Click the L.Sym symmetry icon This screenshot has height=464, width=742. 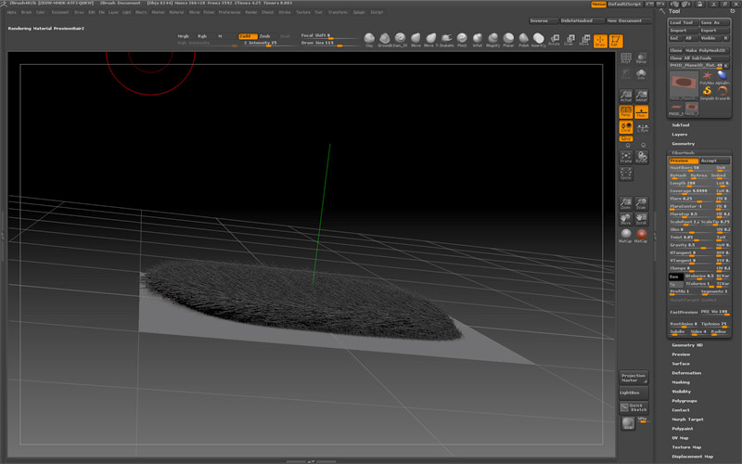pyautogui.click(x=642, y=127)
